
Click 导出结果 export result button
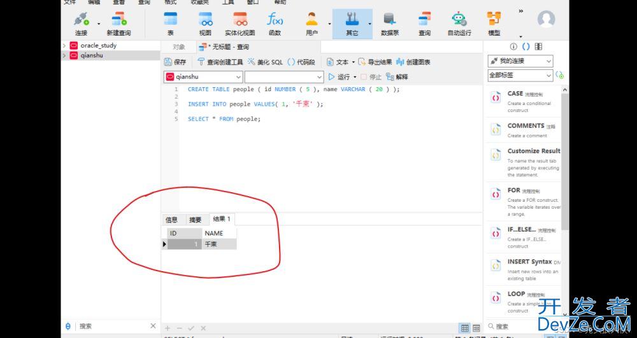tap(375, 62)
